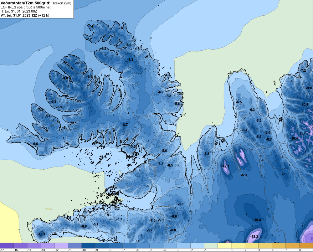Pick the legend swatch between 3 and 4
This screenshot has width=313, height=252.
point(265,246)
